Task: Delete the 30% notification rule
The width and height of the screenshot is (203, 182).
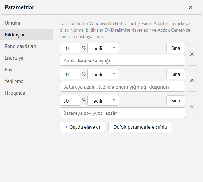Action: (x=192, y=107)
